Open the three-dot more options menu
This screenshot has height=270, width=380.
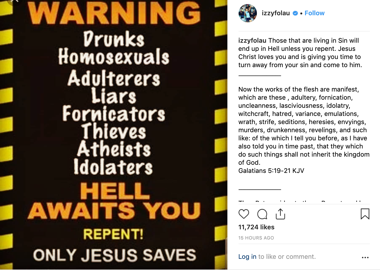point(365,258)
